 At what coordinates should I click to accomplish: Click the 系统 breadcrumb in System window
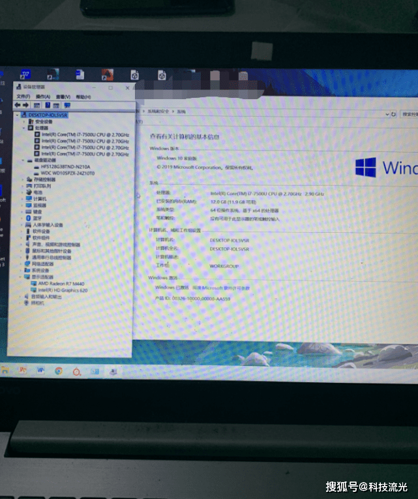tap(181, 112)
